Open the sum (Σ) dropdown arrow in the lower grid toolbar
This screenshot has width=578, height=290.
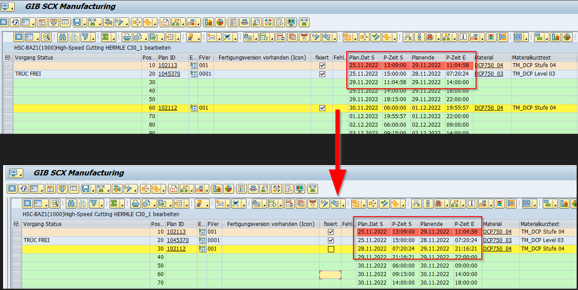(123, 204)
